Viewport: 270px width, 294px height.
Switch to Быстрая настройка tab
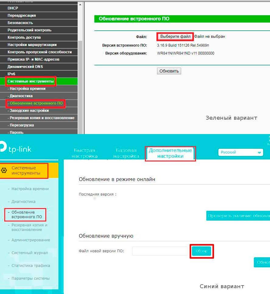click(85, 153)
